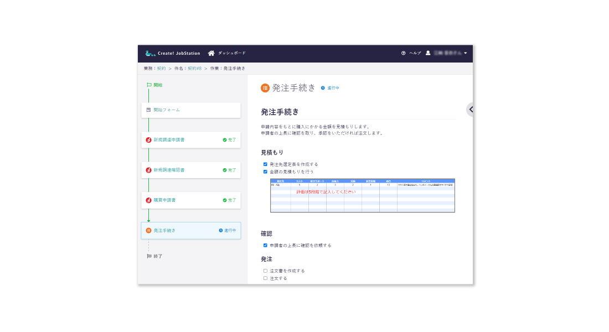Open the 契約#8 breadcrumb link
The width and height of the screenshot is (609, 332).
coord(194,69)
